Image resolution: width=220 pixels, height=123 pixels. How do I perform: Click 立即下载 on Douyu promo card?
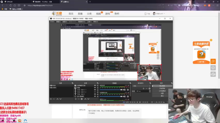pyautogui.click(x=201, y=62)
